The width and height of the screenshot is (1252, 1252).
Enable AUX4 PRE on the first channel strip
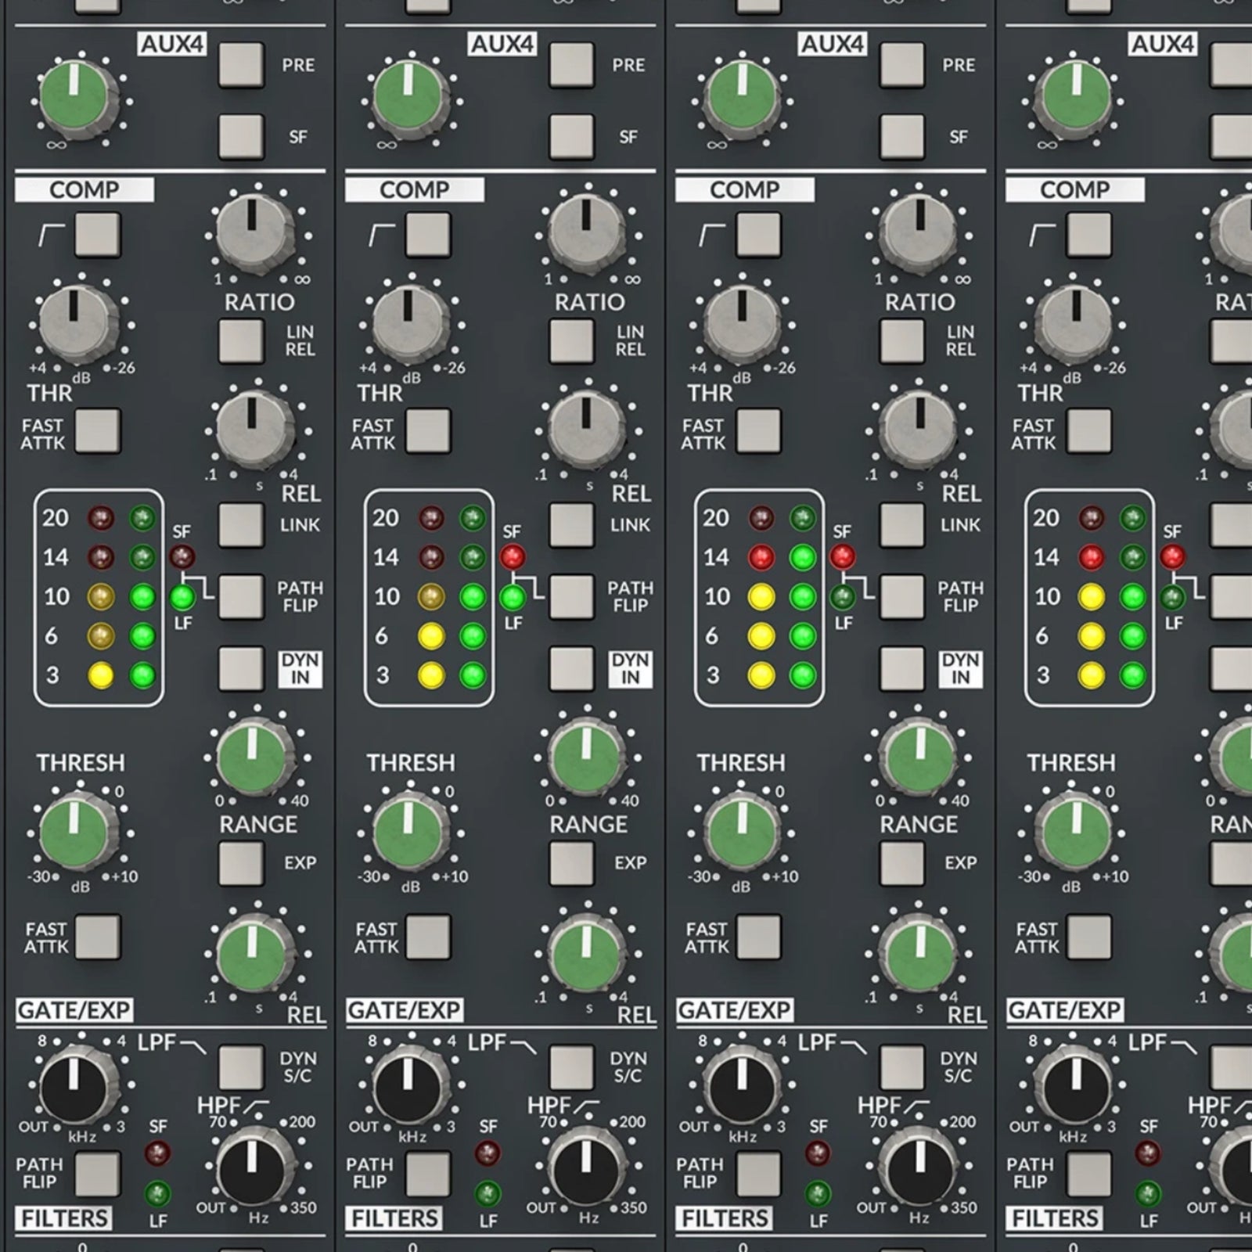tap(241, 65)
